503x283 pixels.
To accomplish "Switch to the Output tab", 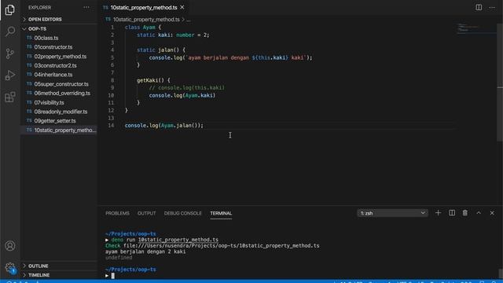I will pyautogui.click(x=147, y=213).
